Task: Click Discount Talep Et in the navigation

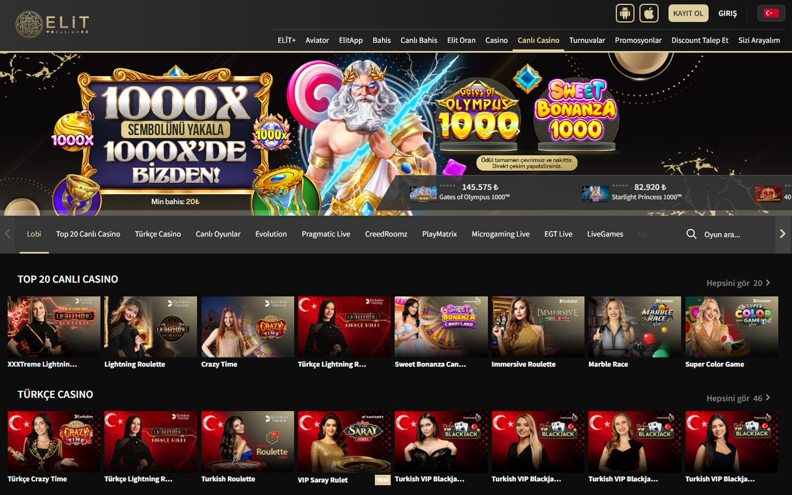Action: [x=699, y=40]
